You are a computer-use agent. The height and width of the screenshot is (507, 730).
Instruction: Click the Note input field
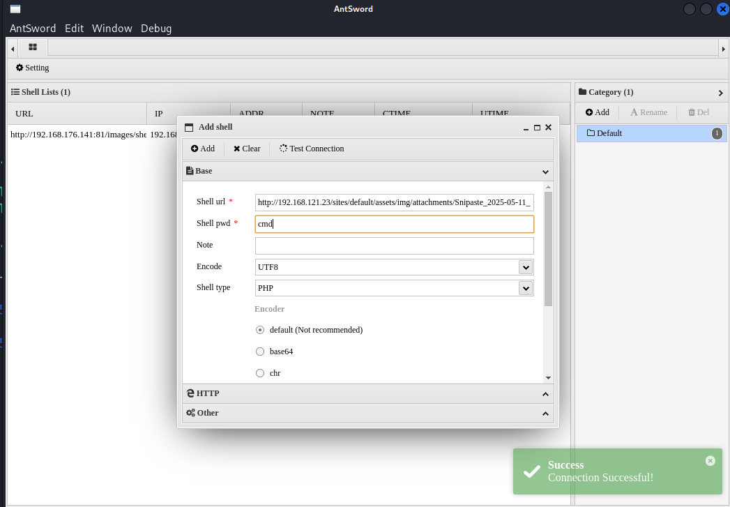pos(395,245)
